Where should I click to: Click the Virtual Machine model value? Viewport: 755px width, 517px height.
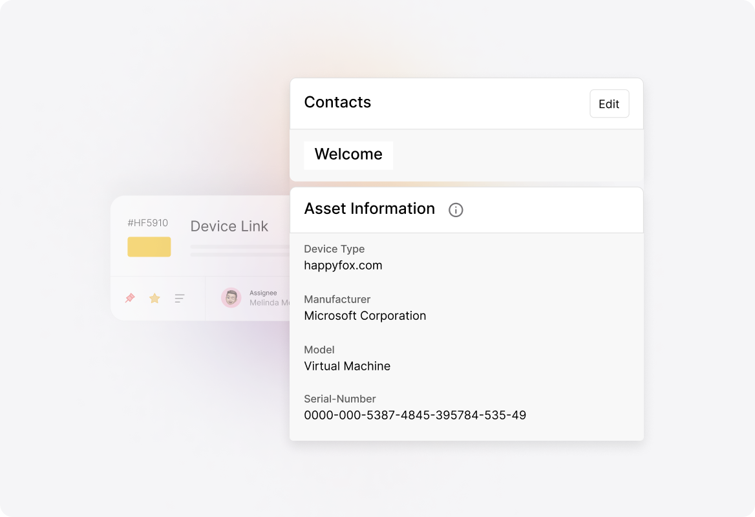(347, 366)
